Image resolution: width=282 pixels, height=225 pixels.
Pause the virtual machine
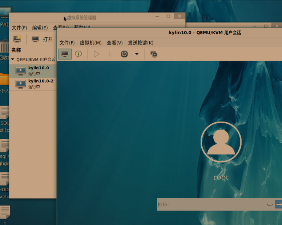110,54
